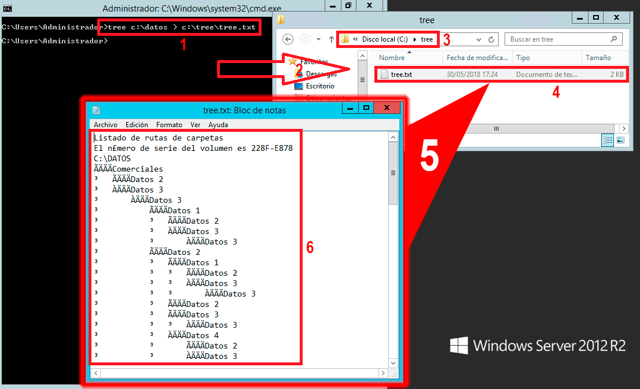Click the refresh icon beside the address bar
This screenshot has width=640, height=389.
(490, 39)
